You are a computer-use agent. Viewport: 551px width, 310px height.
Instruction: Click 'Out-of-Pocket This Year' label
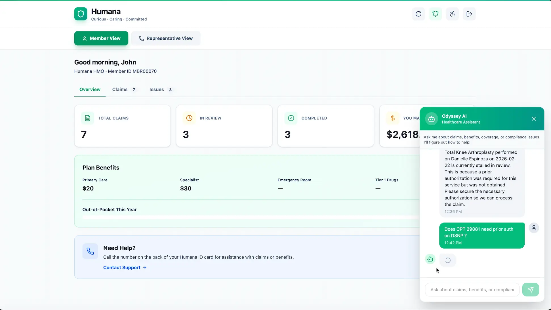tap(110, 210)
